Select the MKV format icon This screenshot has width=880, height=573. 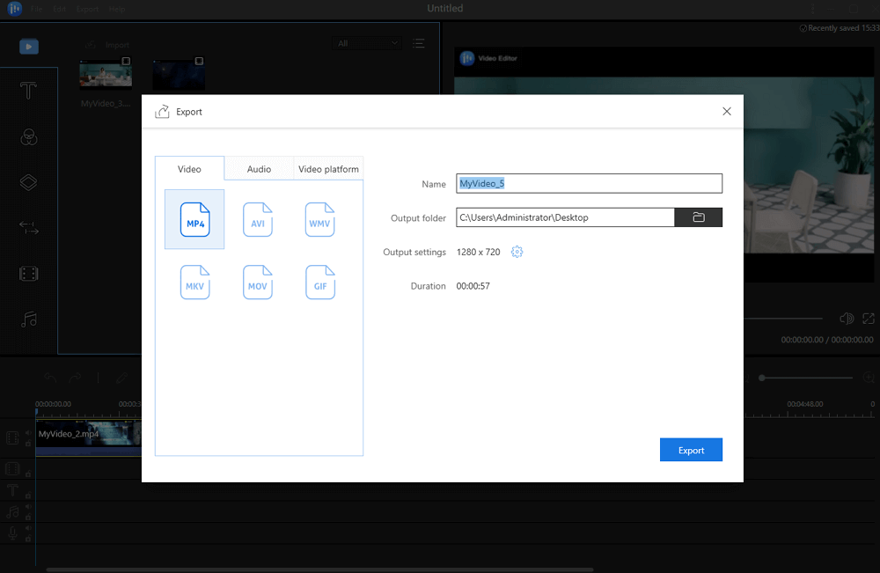pyautogui.click(x=194, y=283)
